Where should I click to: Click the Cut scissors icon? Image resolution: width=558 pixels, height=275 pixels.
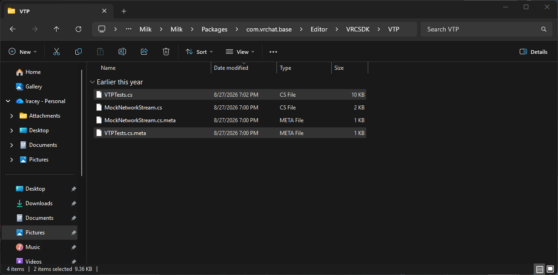coord(57,52)
